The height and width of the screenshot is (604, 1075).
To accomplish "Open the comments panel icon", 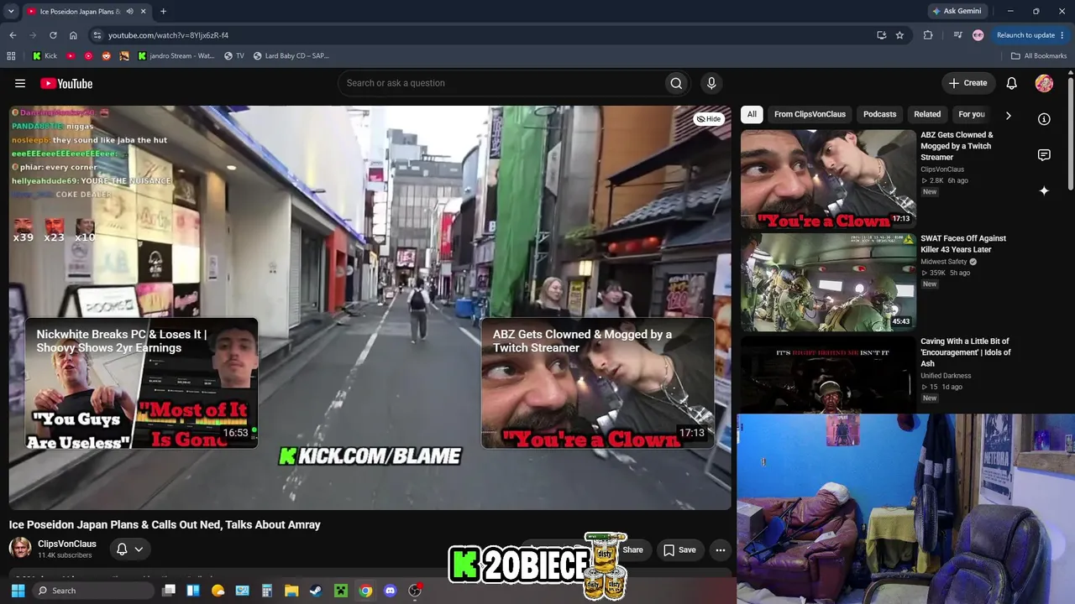I will (1044, 155).
